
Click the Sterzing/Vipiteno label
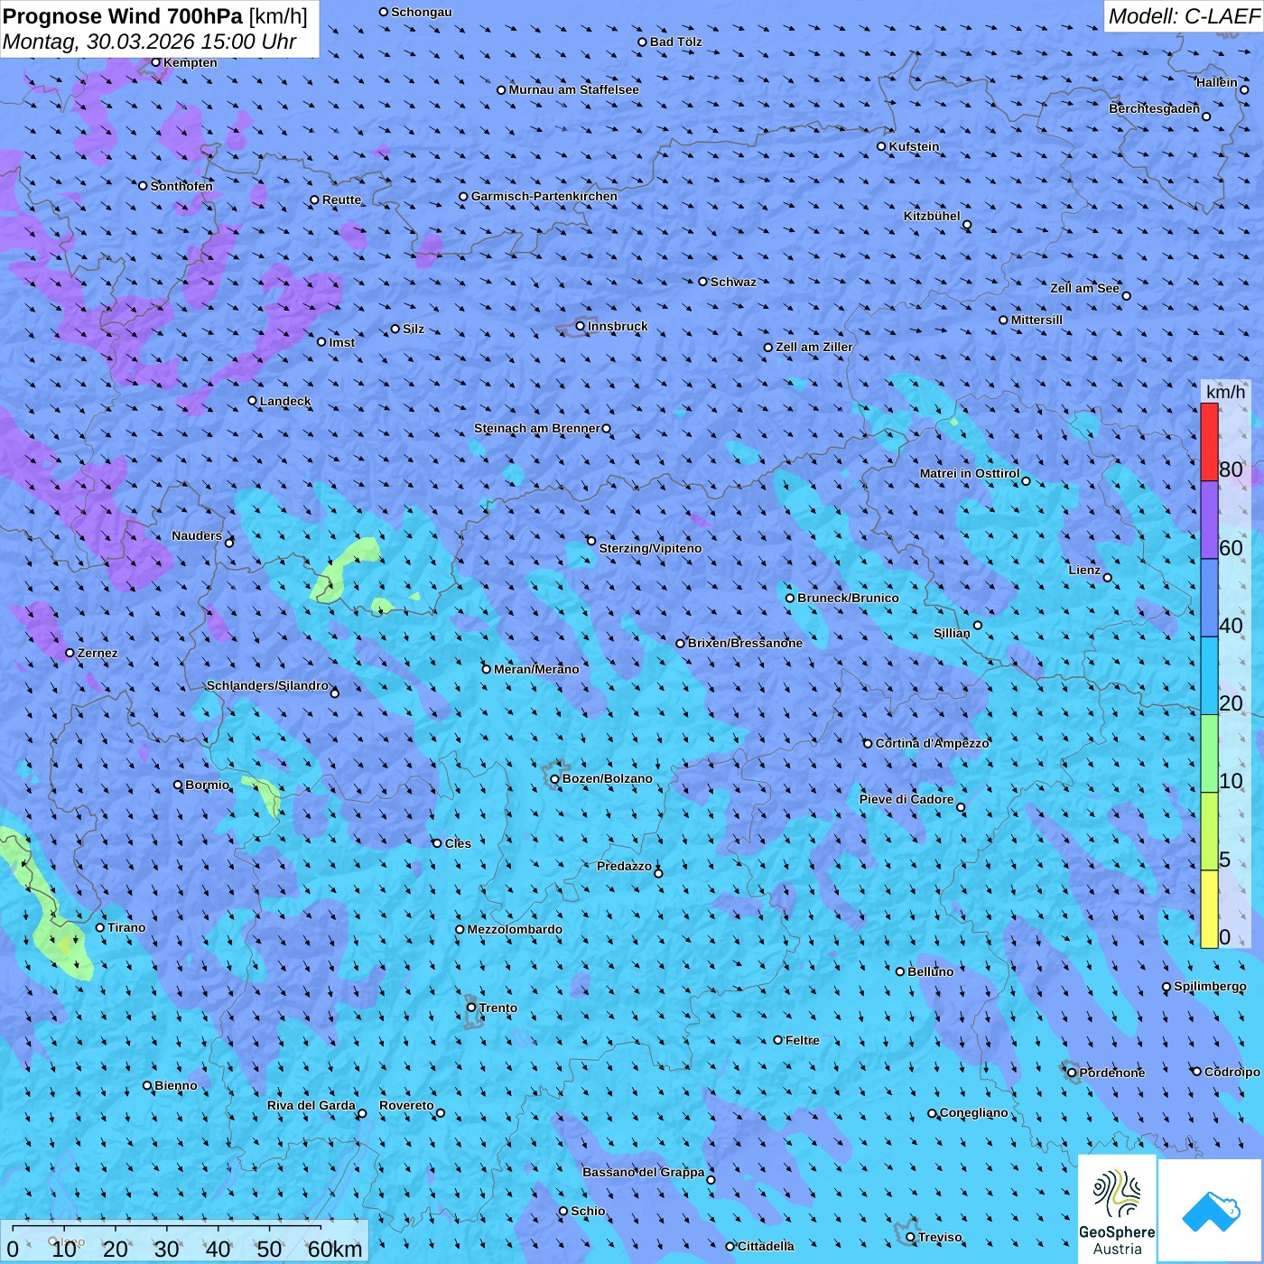(x=650, y=548)
